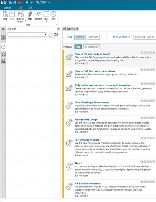Click the gear icon beside 'NX BIM Enhancements'
This screenshot has height=202, width=156.
69,186
